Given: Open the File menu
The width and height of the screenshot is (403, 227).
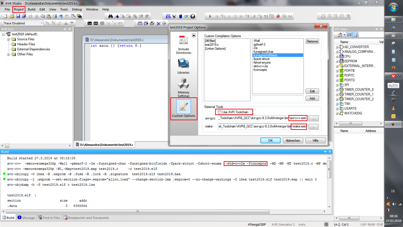Looking at the screenshot, I should 7,9.
